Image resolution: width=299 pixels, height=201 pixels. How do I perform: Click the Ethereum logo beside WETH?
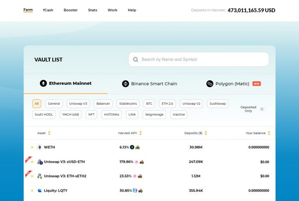[39, 148]
